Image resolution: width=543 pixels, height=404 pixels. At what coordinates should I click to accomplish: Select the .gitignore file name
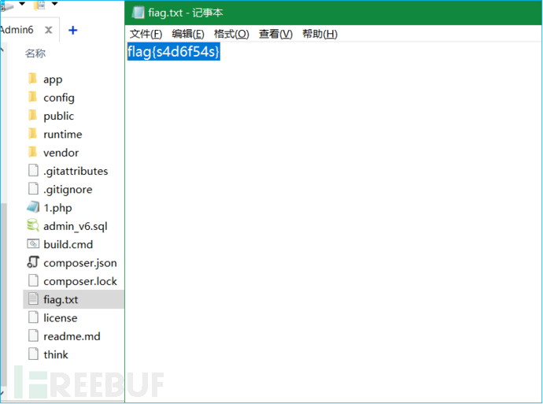click(x=68, y=190)
